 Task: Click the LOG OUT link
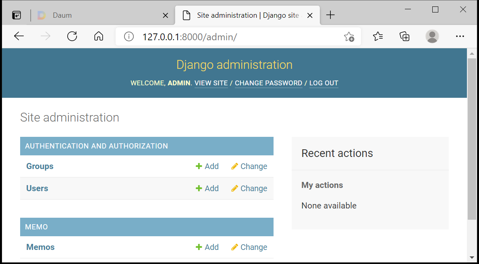(324, 83)
